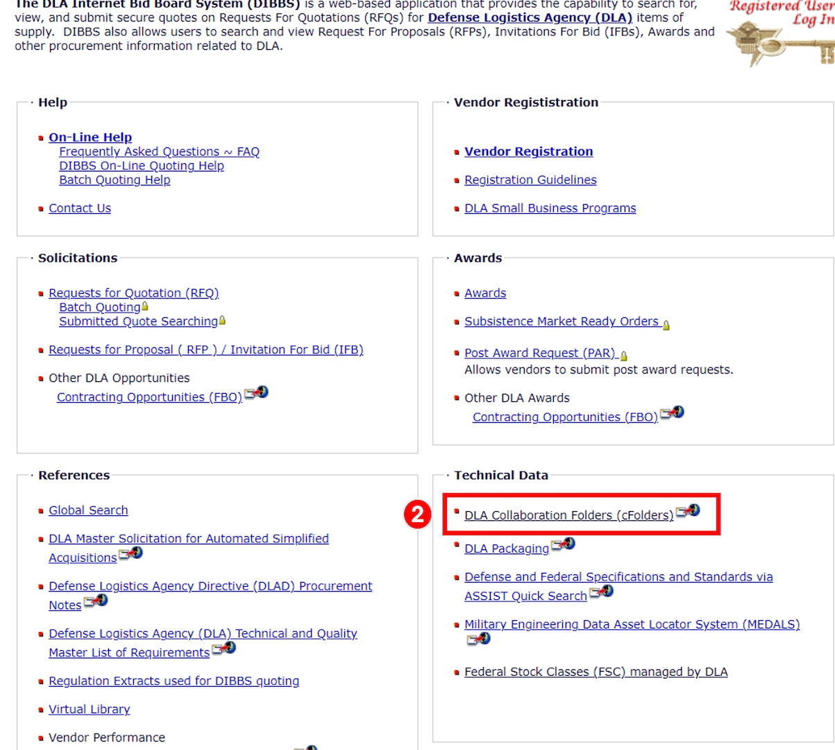Open Contracting Opportunities (FBO) under Solicitations
Image resolution: width=835 pixels, height=750 pixels.
click(150, 397)
